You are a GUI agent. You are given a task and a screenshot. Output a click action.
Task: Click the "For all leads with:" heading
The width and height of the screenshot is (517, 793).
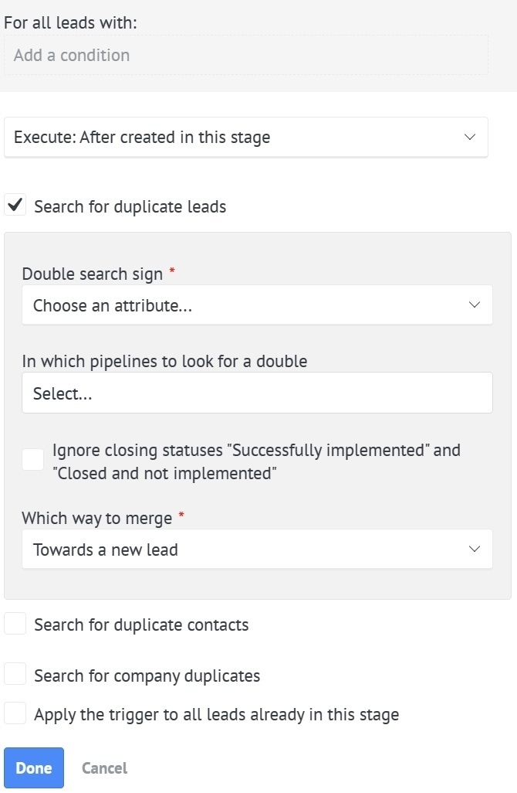coord(70,22)
